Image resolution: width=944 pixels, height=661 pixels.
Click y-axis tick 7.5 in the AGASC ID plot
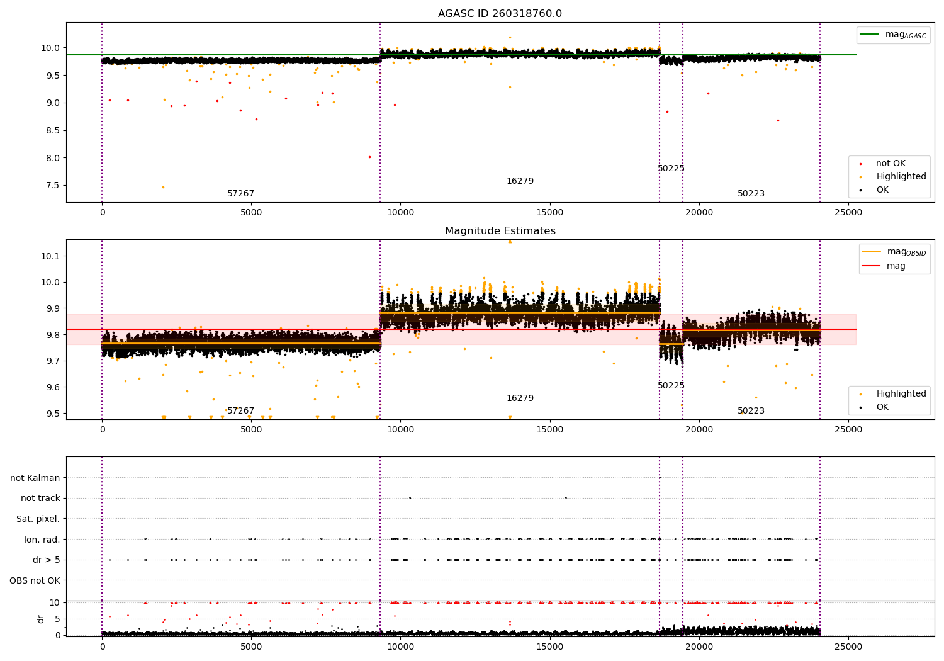52,186
